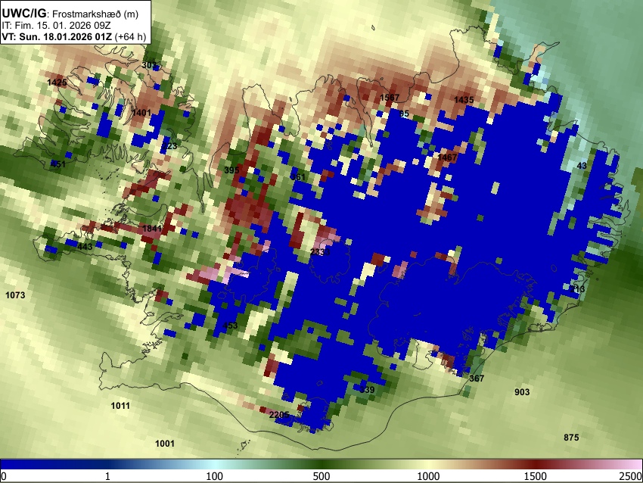
Task: Click the 'VT: Sun. 18.01.2026 01Z (+64 h)' line
Action: 73,36
